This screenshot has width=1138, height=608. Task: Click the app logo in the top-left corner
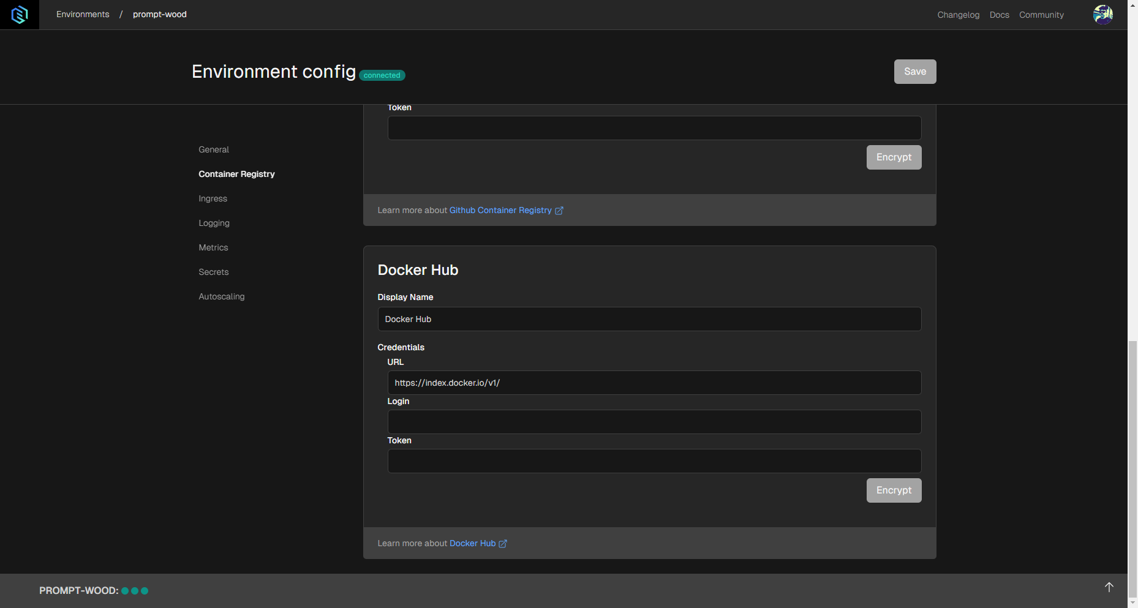point(20,15)
